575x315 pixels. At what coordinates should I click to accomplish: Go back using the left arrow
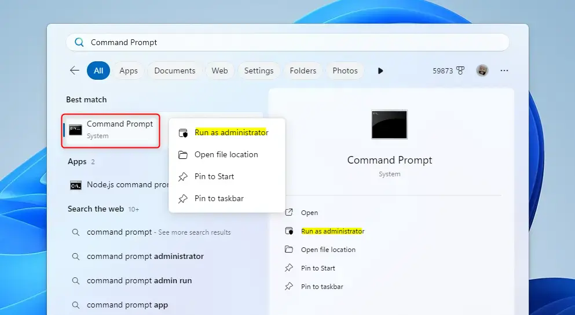coord(75,71)
